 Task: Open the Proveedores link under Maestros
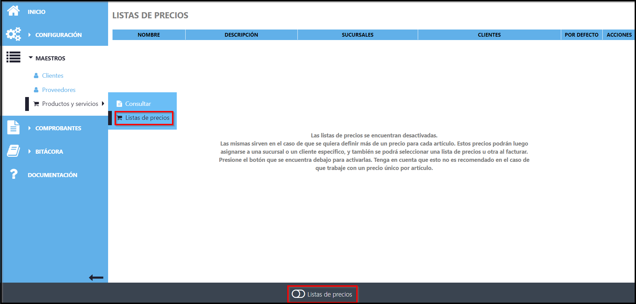[58, 90]
